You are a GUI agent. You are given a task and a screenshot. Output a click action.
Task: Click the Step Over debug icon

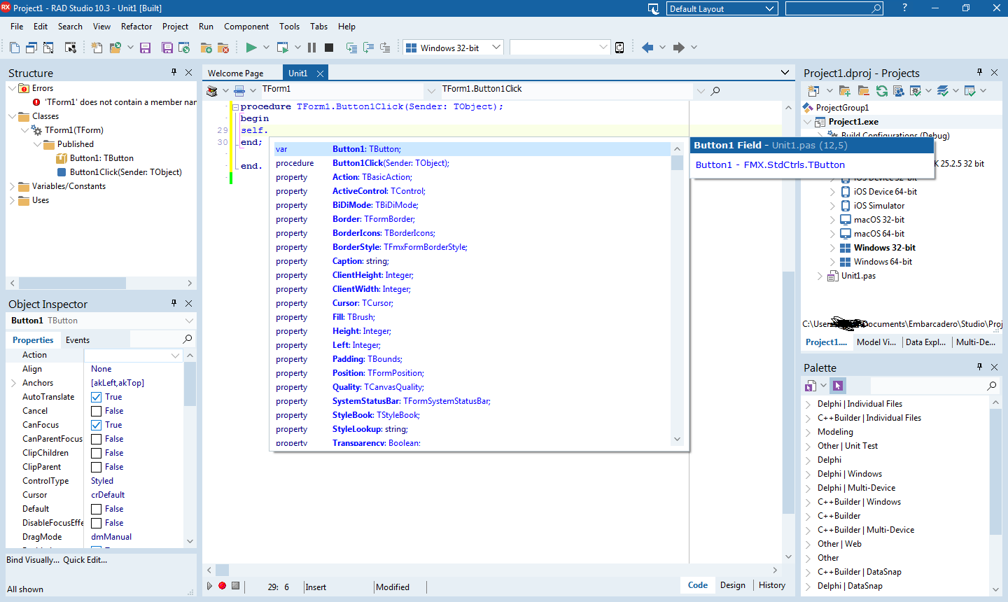(368, 48)
